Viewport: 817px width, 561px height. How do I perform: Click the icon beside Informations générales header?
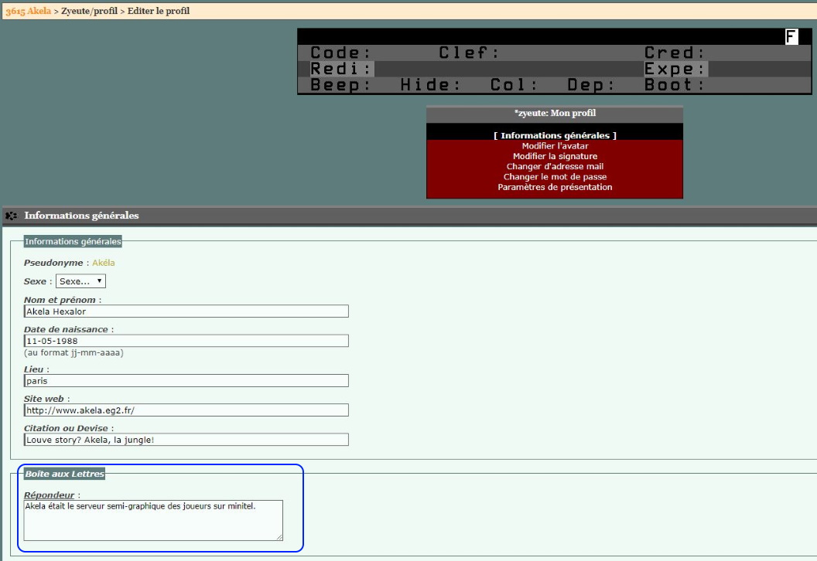click(x=12, y=216)
